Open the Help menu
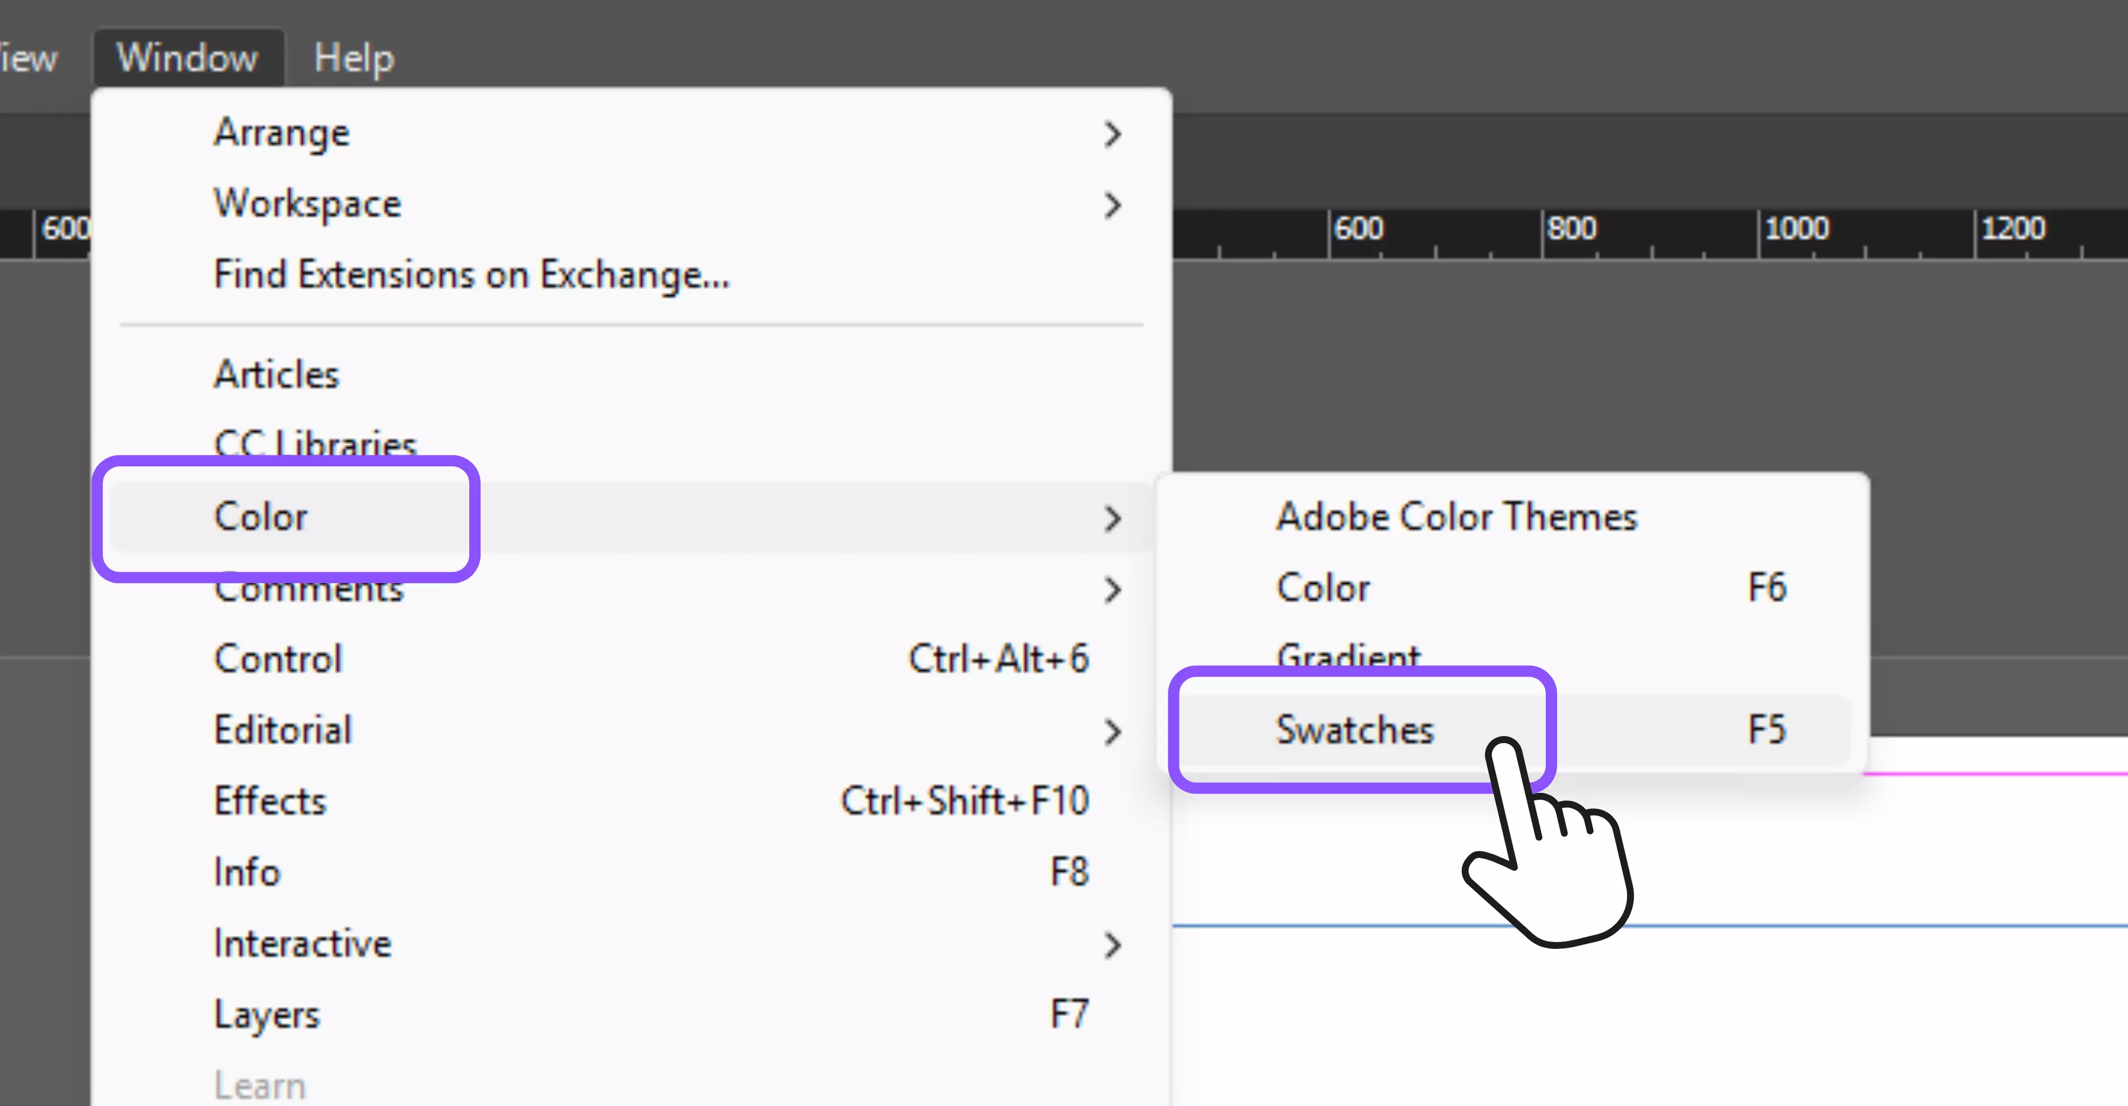Viewport: 2128px width, 1106px height. click(354, 58)
